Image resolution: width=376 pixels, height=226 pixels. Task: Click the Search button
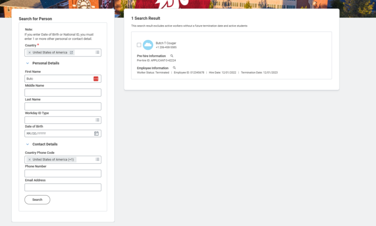click(37, 199)
